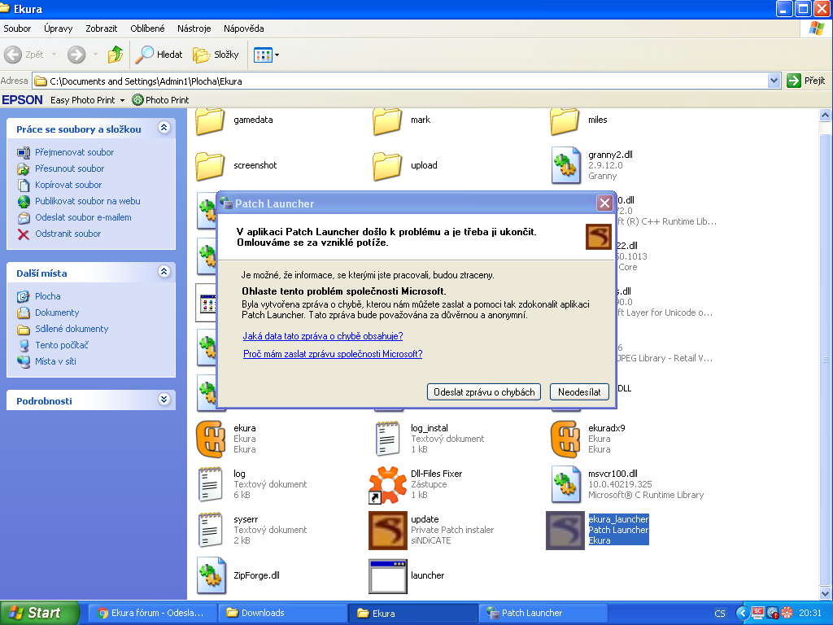This screenshot has width=833, height=625.
Task: Click the Neodesílat button
Action: coord(579,392)
